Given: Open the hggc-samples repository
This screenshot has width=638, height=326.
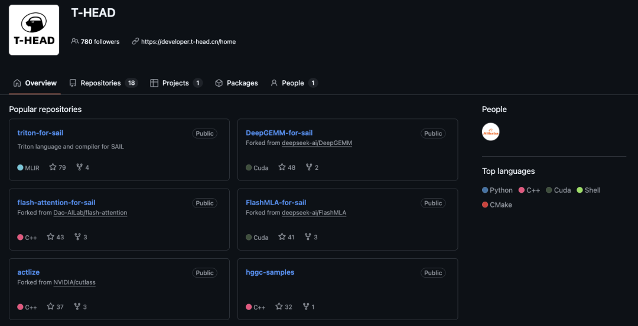Looking at the screenshot, I should pyautogui.click(x=270, y=272).
